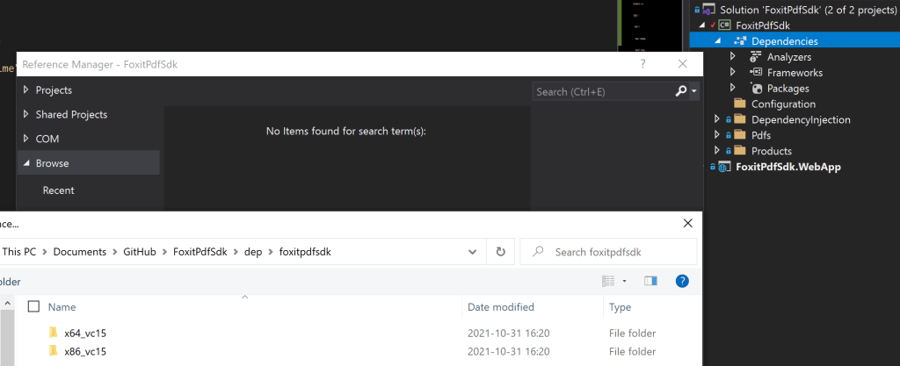Viewport: 900px width, 366px height.
Task: Click the FoxitPdfSdk.WebApp project icon
Action: 725,168
